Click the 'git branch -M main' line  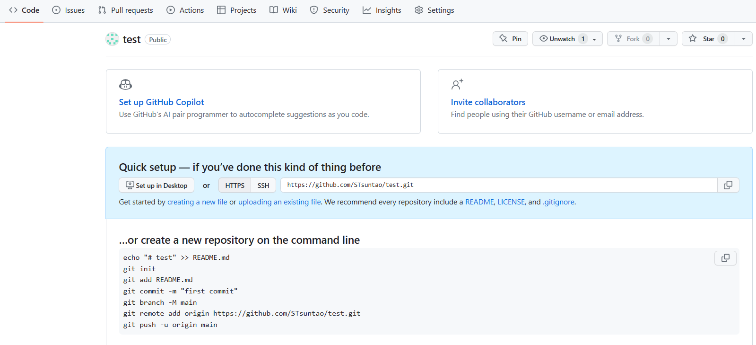160,302
